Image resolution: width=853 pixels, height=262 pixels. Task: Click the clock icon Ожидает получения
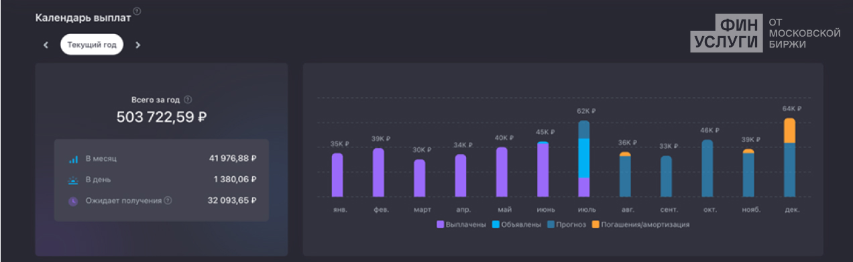(73, 200)
